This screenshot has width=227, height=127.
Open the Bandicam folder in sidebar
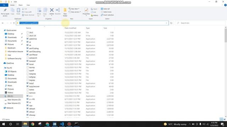pos(11,48)
